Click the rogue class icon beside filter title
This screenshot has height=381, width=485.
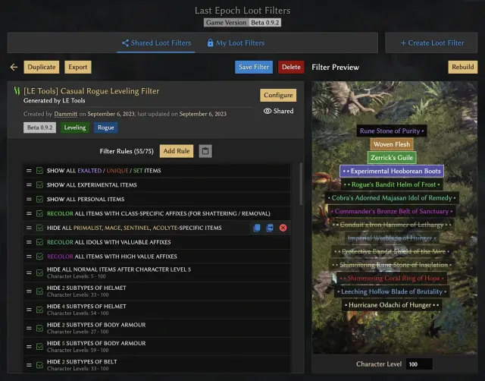point(17,91)
